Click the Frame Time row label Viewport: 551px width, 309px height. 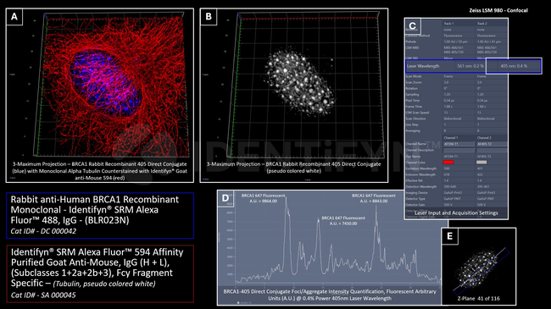414,107
